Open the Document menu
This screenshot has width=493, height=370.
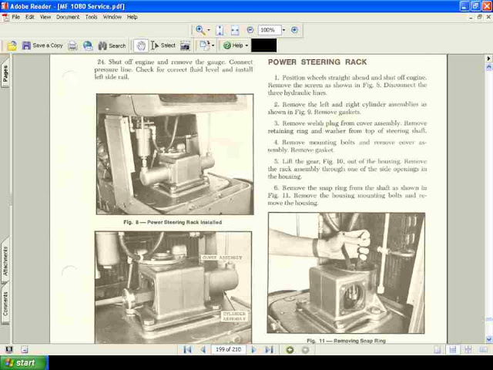pyautogui.click(x=67, y=16)
